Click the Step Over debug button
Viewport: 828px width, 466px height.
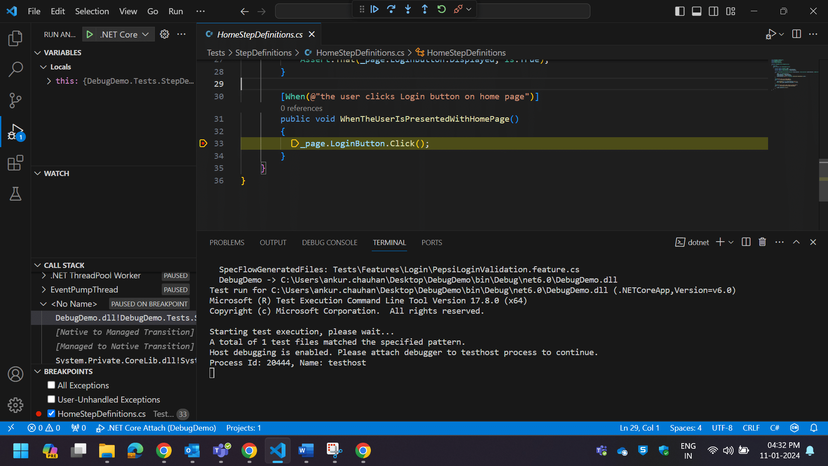[391, 9]
